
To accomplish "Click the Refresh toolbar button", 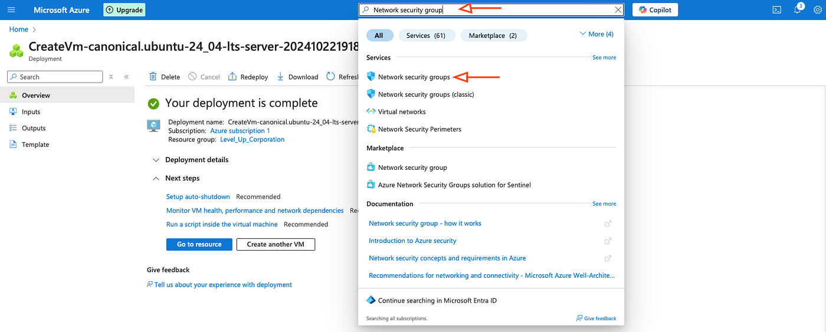I will coord(342,77).
